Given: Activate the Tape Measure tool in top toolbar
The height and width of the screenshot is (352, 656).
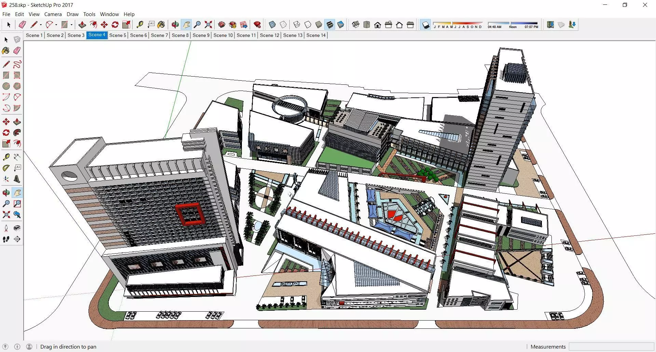Looking at the screenshot, I should 140,25.
